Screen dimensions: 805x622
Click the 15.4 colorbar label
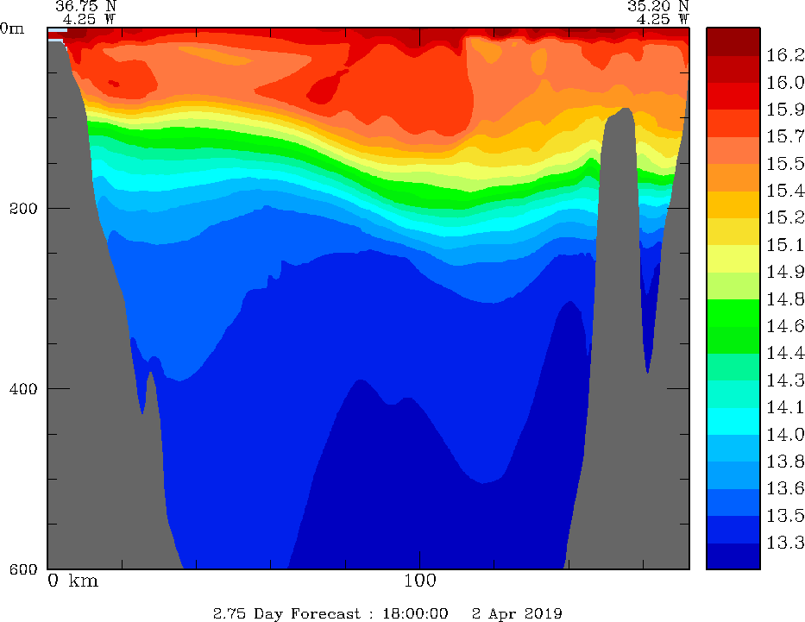pos(785,191)
